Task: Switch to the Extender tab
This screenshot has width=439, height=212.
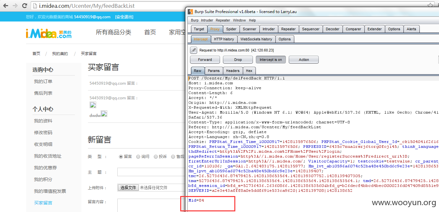Action: point(375,29)
